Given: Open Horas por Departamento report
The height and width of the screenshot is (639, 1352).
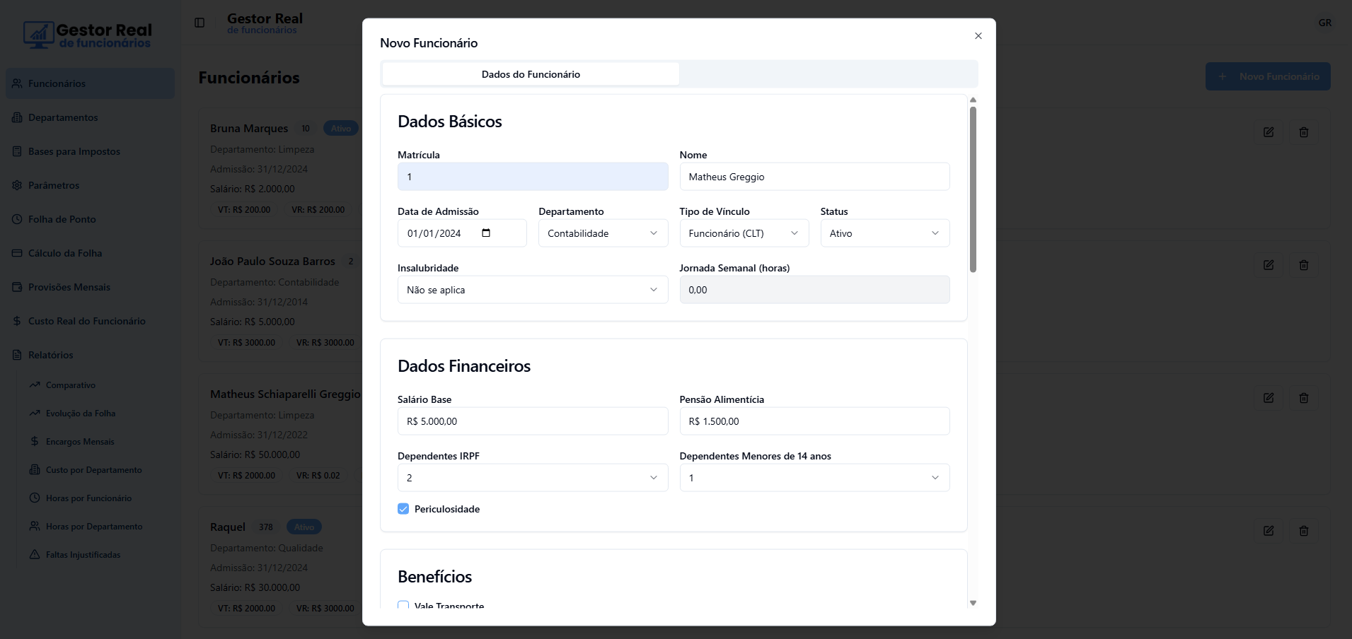Looking at the screenshot, I should (x=98, y=527).
